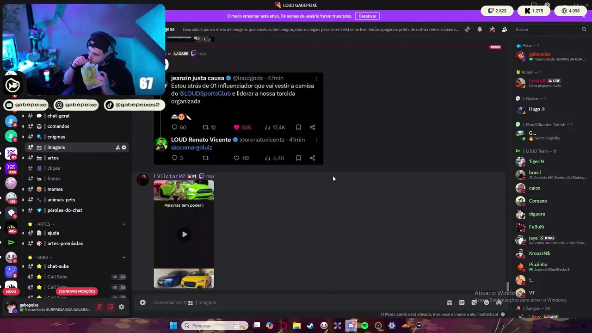Click Kick viewer count 1.275
592x333 pixels.
[x=533, y=11]
